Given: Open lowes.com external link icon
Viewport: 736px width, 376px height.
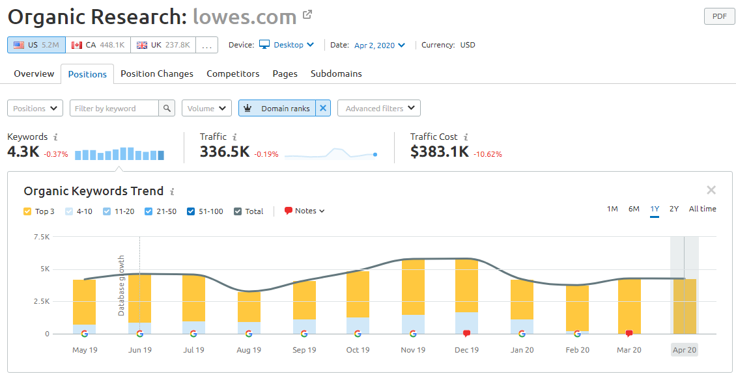Looking at the screenshot, I should (x=307, y=14).
